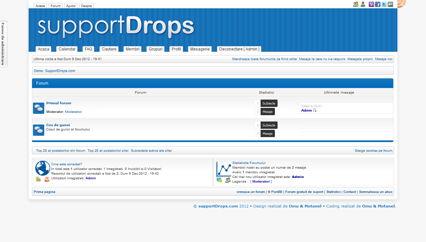Screen dimensions: 426x242
Task: Click the globe who-is-online icon
Action: pos(43,168)
